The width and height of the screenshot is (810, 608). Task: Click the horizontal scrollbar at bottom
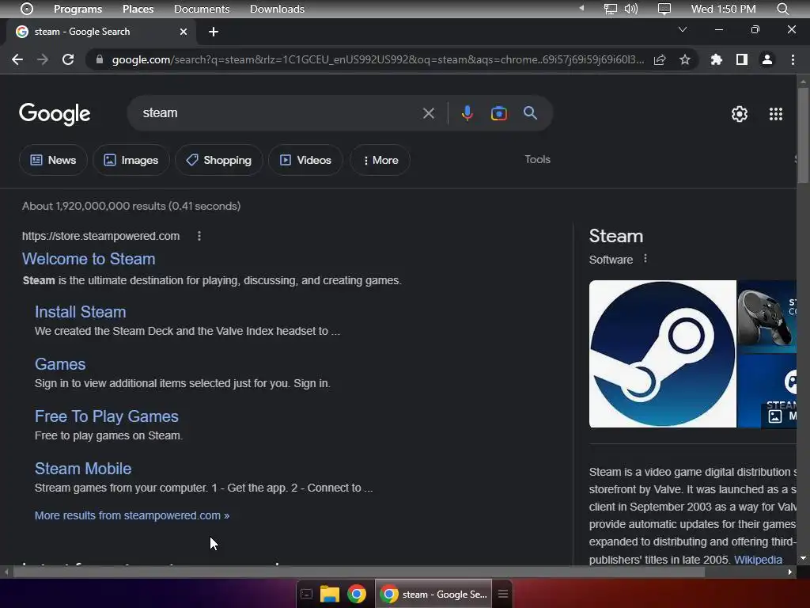click(358, 572)
